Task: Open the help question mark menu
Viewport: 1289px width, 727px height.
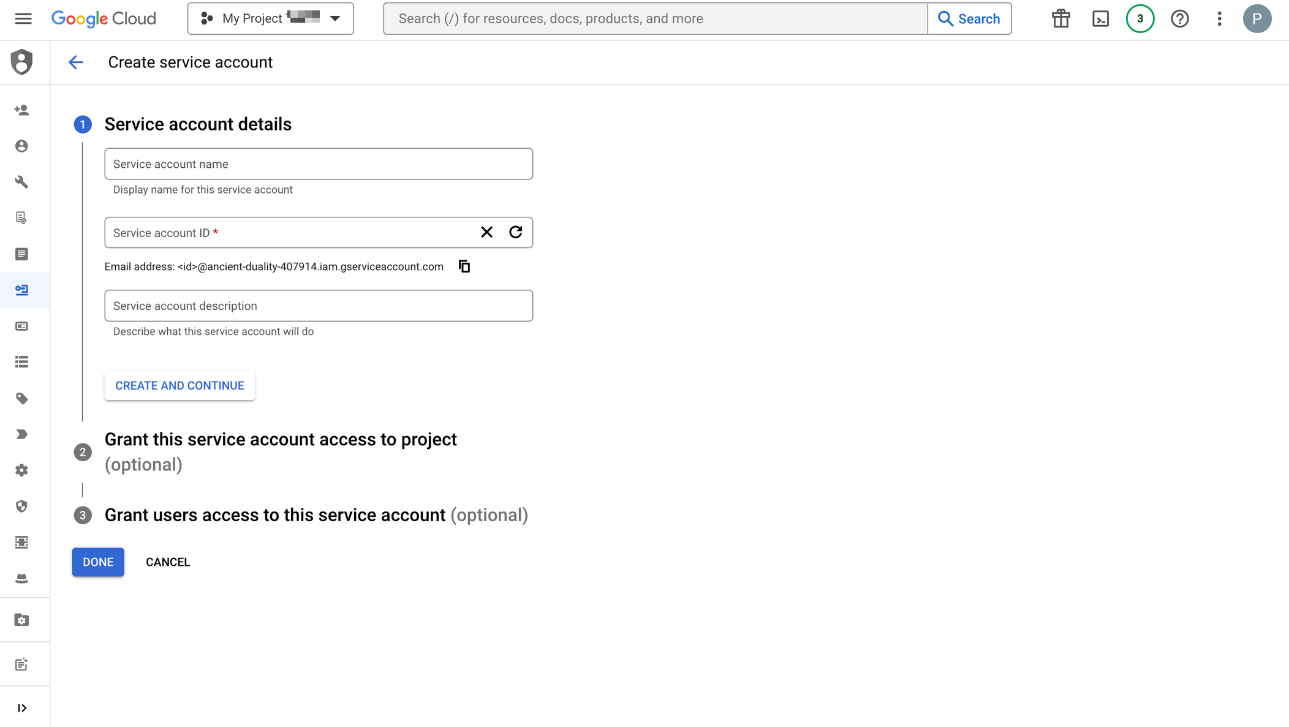Action: click(x=1179, y=19)
